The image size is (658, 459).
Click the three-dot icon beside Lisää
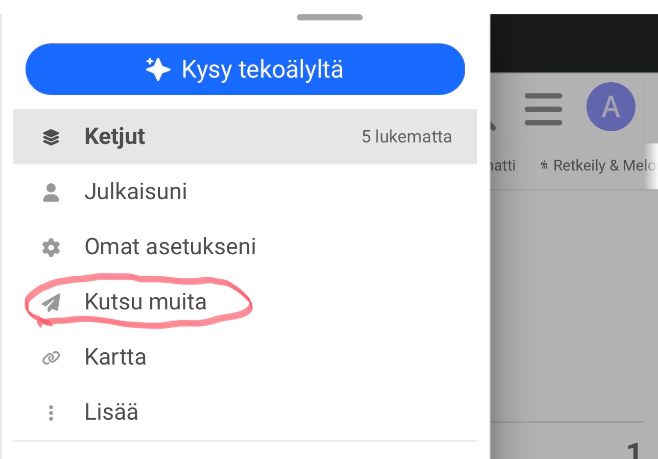51,413
